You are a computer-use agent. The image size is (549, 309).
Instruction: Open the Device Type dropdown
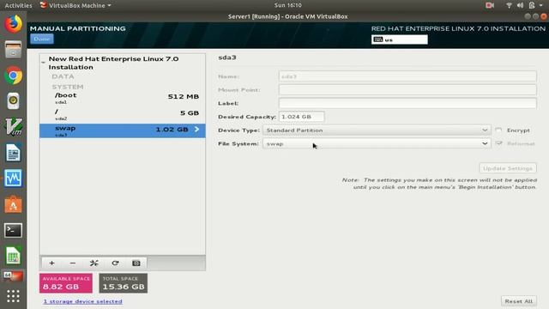[x=377, y=130]
